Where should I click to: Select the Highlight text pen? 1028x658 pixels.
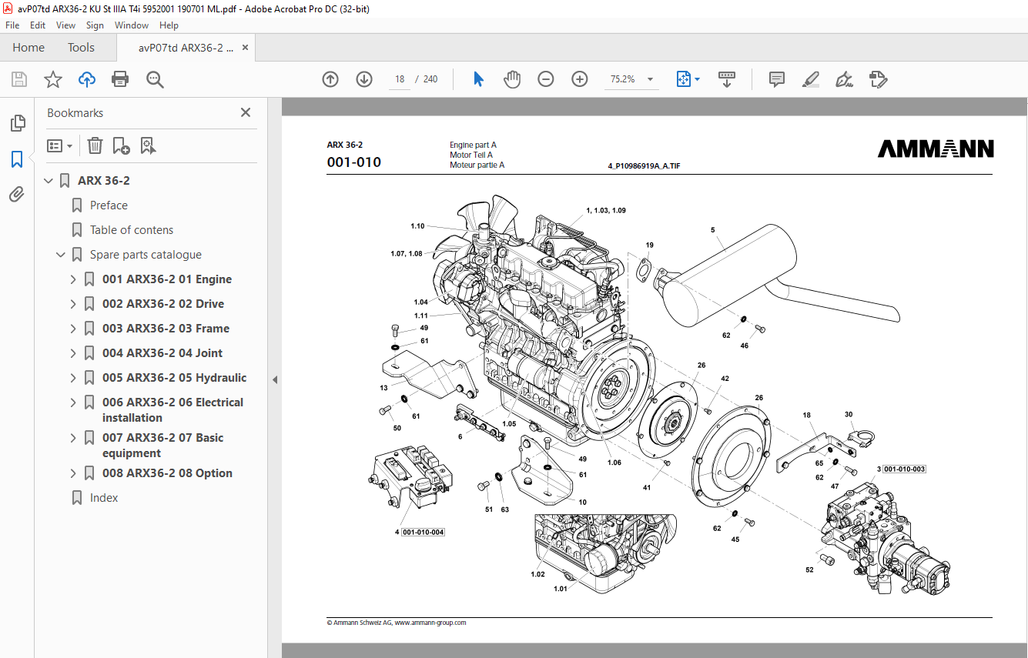coord(810,79)
